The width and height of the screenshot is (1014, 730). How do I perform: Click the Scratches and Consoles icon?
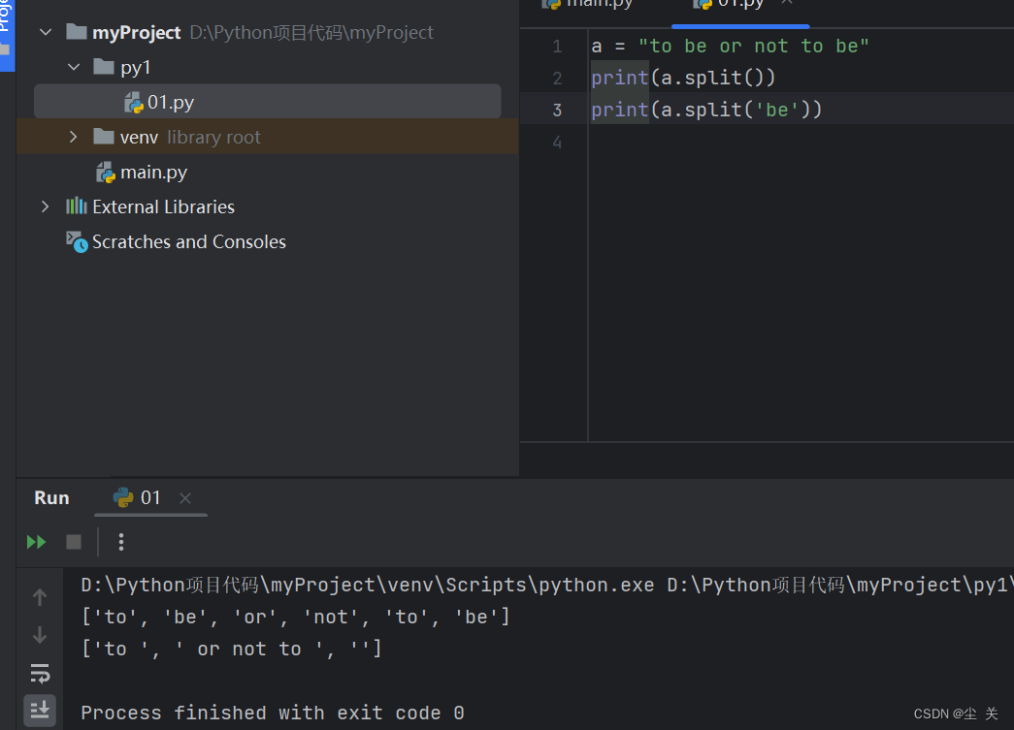[77, 242]
